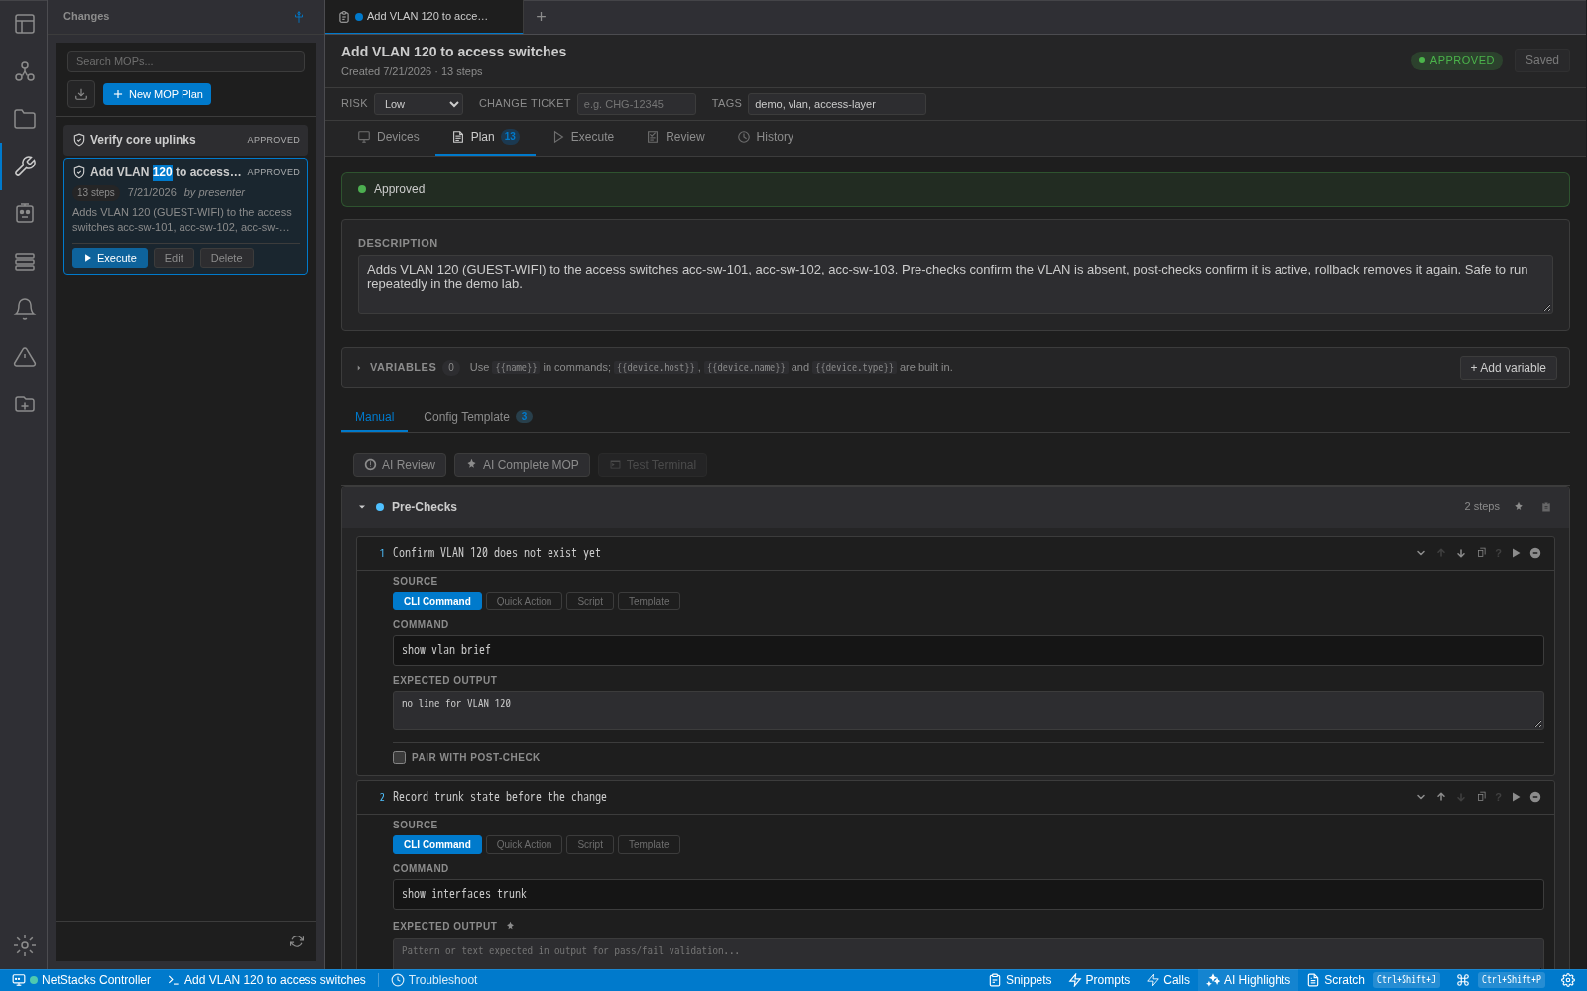This screenshot has height=991, width=1587.
Task: Open Troubleshoot in the status bar
Action: (434, 980)
